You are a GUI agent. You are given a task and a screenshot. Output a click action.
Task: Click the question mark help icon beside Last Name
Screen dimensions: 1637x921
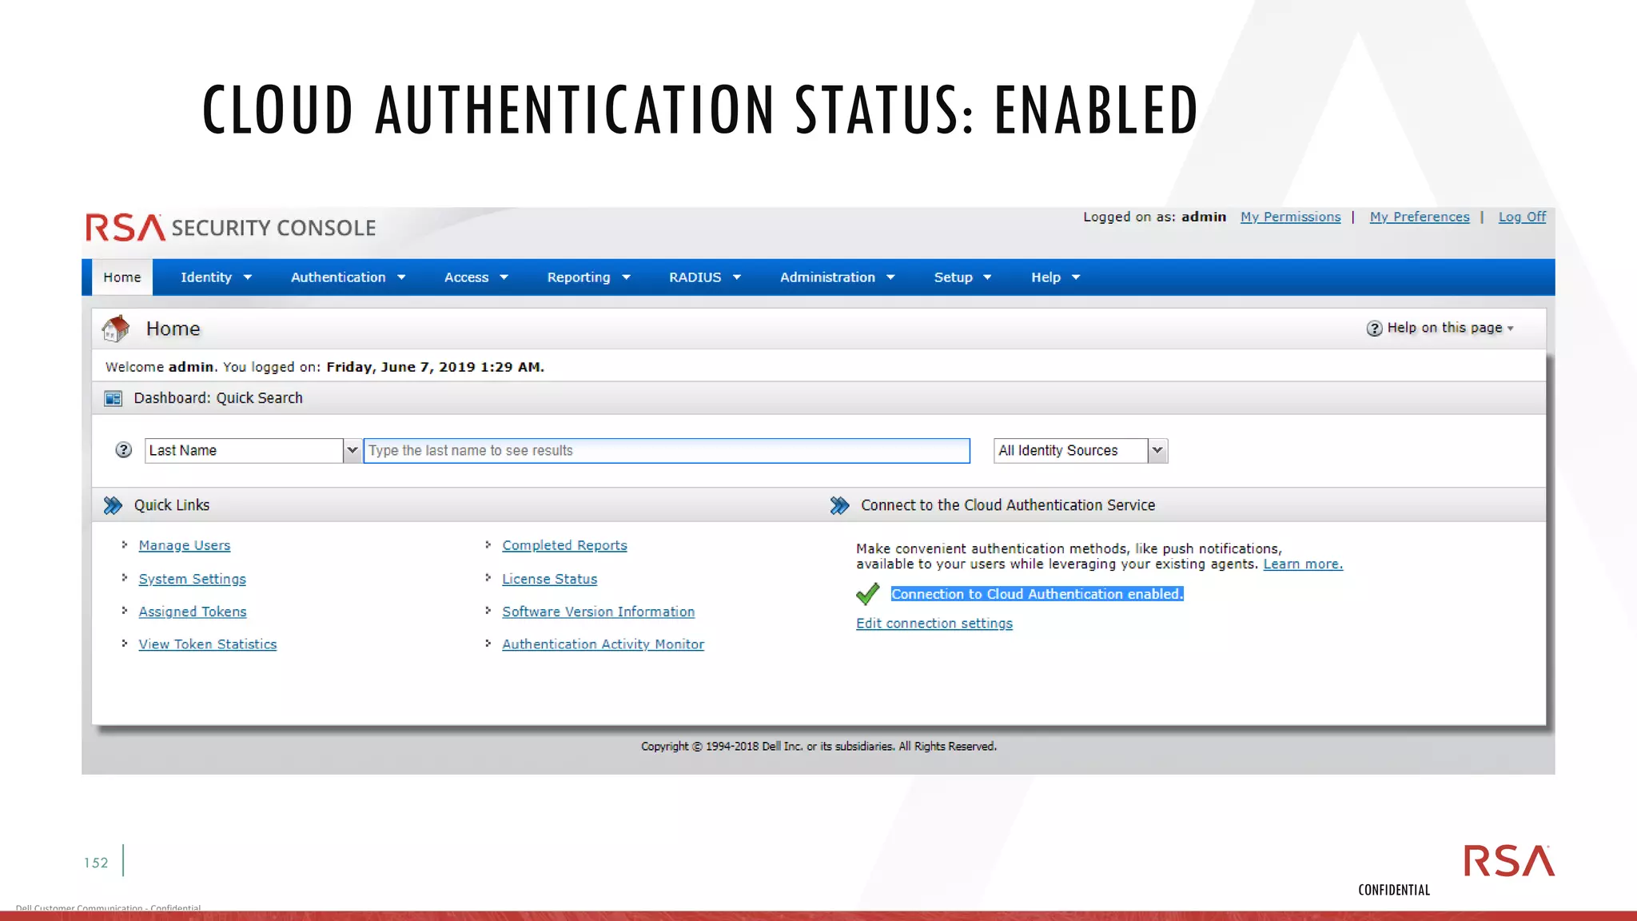tap(123, 450)
